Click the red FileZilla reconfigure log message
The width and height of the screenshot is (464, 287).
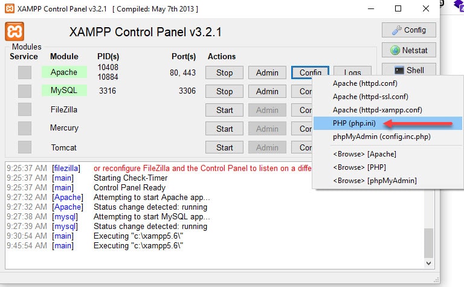pos(202,169)
